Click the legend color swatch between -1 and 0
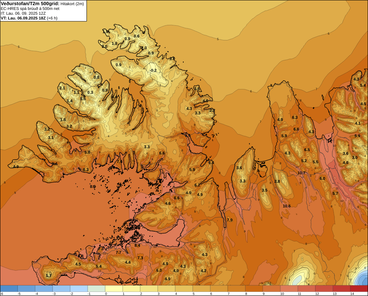 coord(96,289)
